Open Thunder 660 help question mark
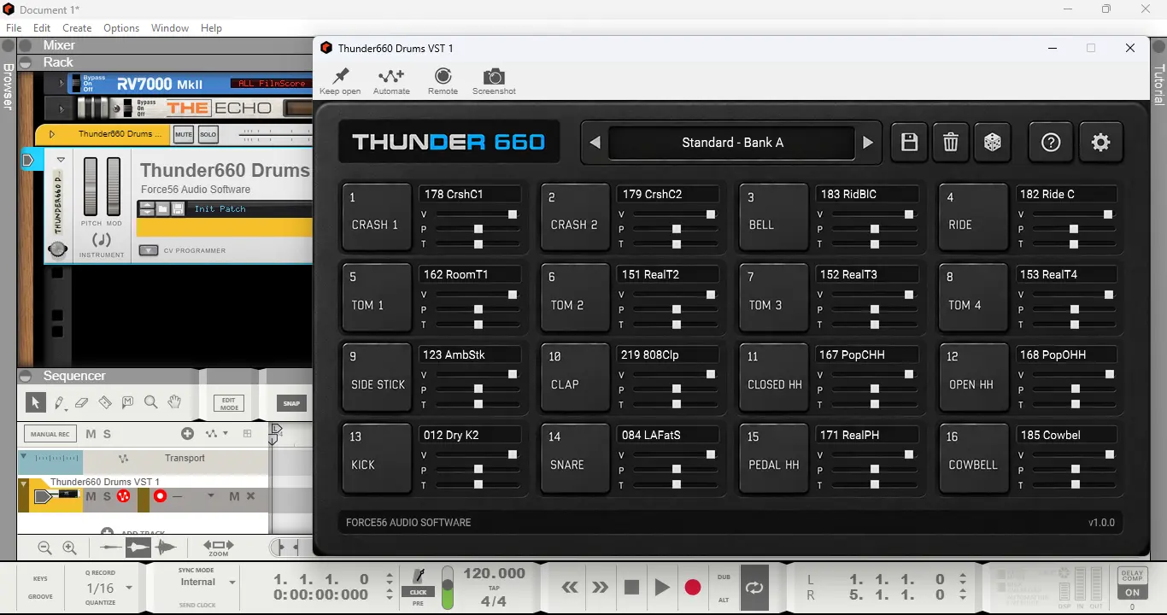 [1051, 143]
